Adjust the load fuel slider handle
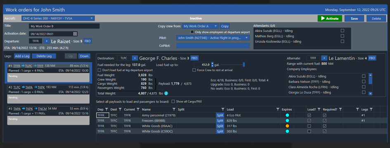This screenshot has height=148, width=390. (244, 65)
